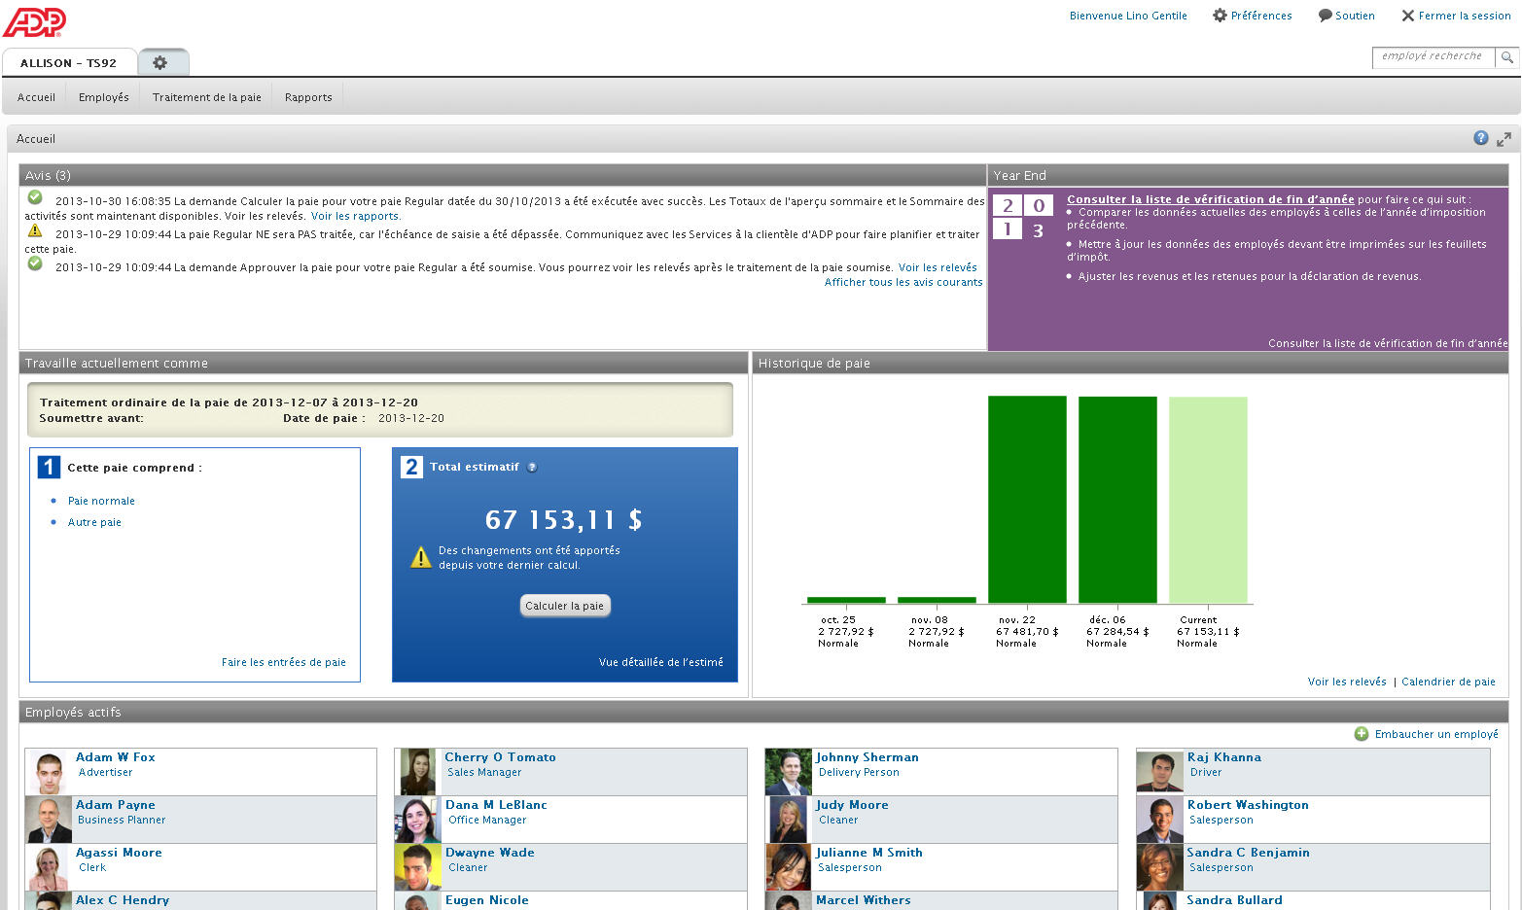
Task: Expand the Accueil panel to fullscreen
Action: click(x=1504, y=139)
